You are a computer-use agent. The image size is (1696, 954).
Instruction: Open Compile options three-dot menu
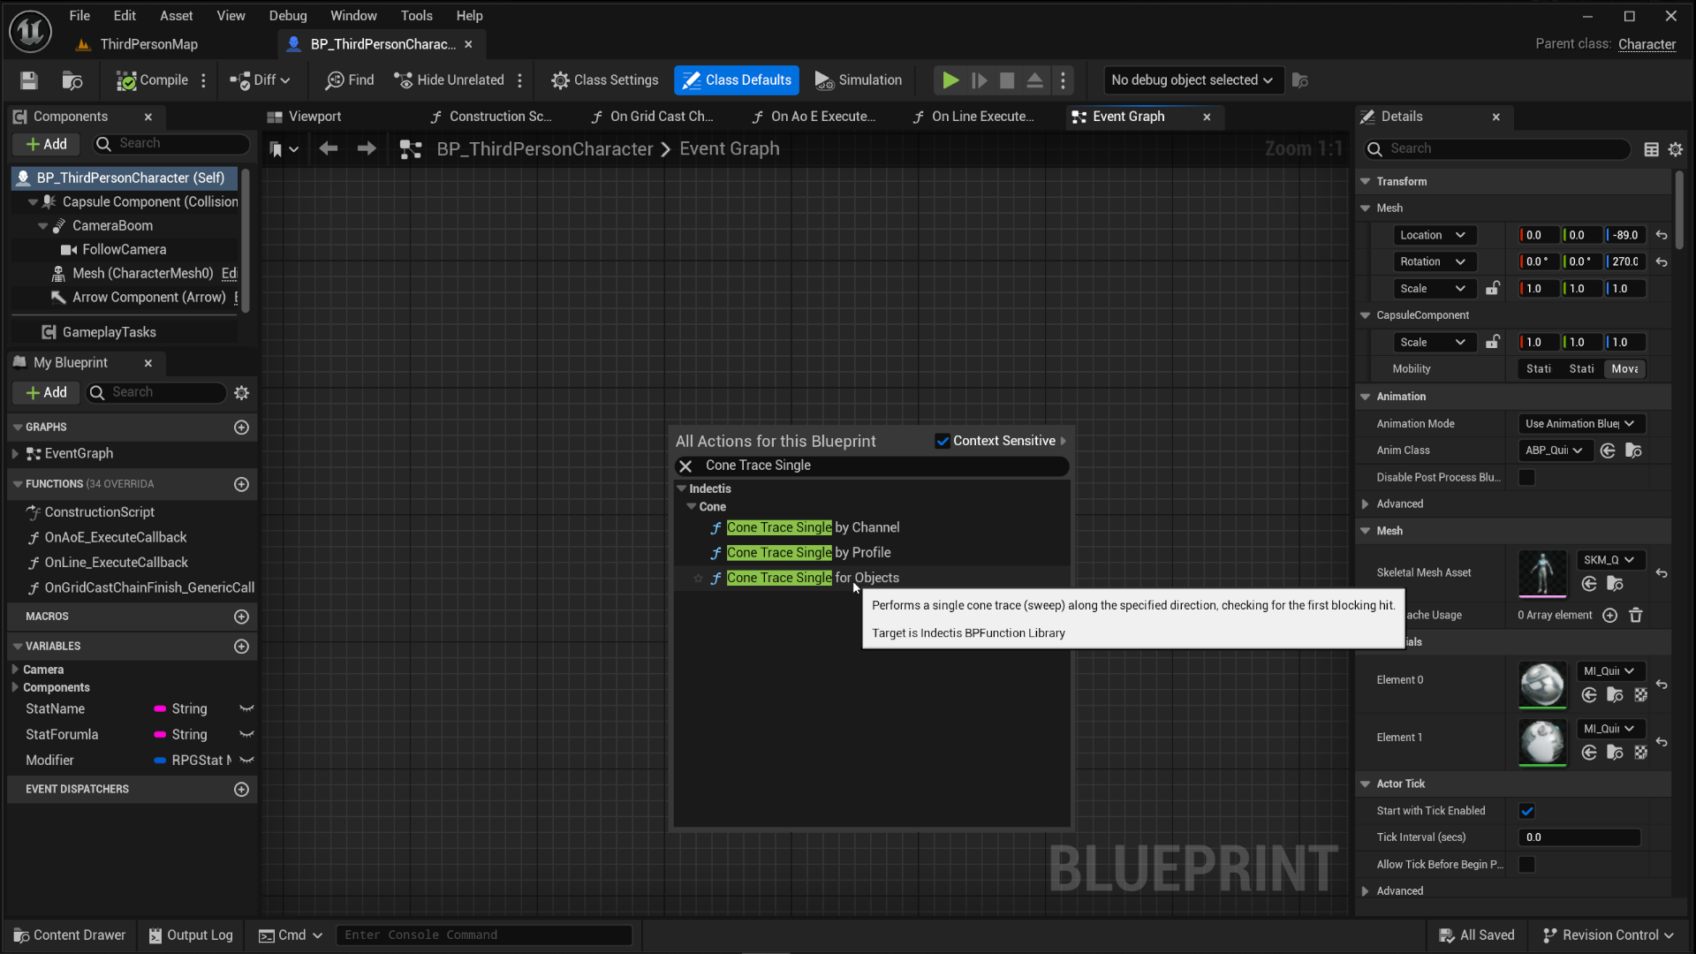[203, 80]
